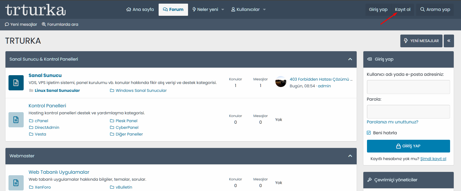This screenshot has height=191, width=461.
Task: Click the Forumlarda ara magnifier icon
Action: coord(43,24)
